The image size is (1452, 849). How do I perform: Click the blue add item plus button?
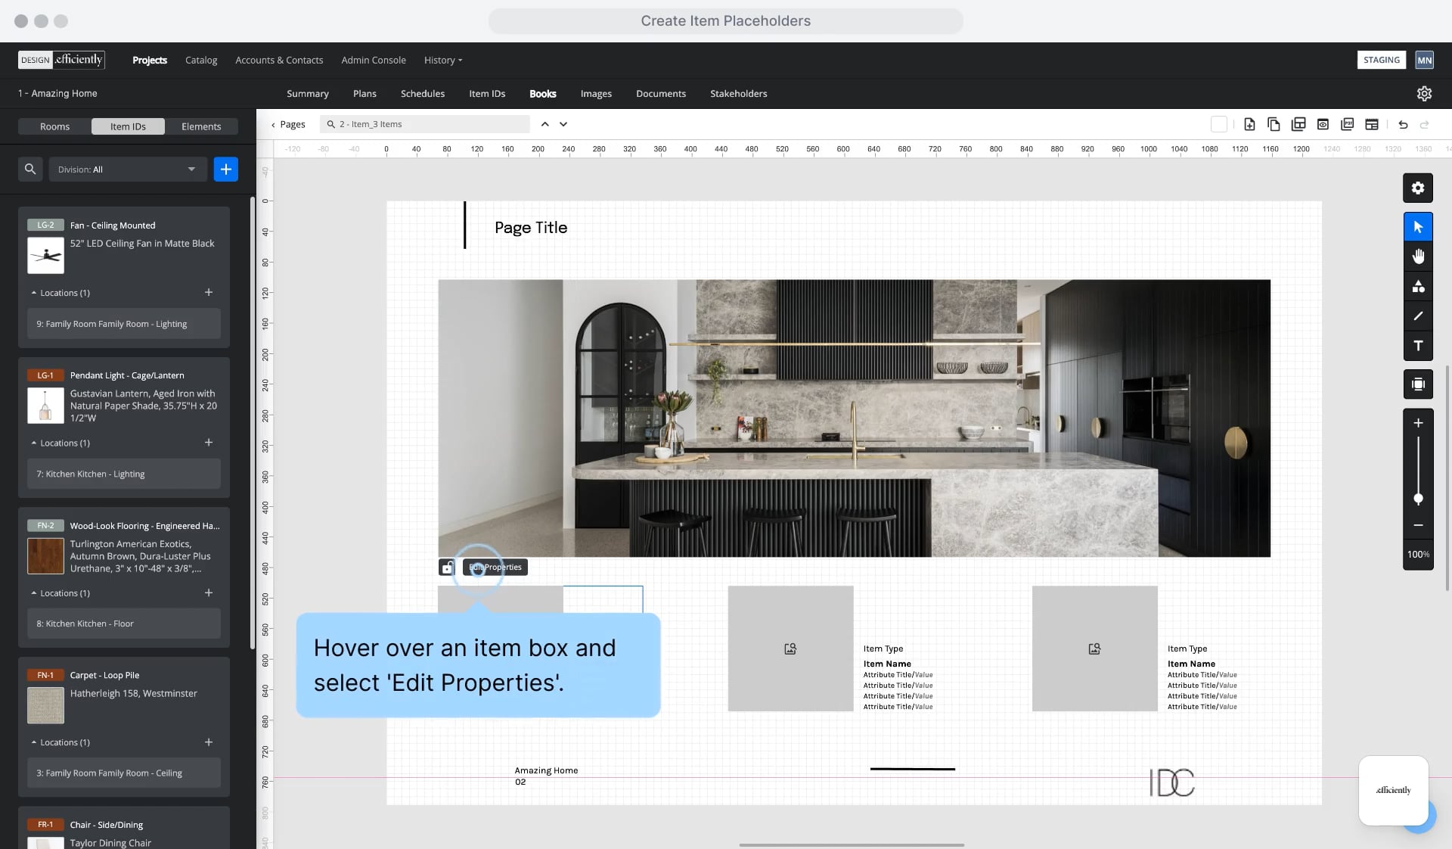(x=225, y=169)
